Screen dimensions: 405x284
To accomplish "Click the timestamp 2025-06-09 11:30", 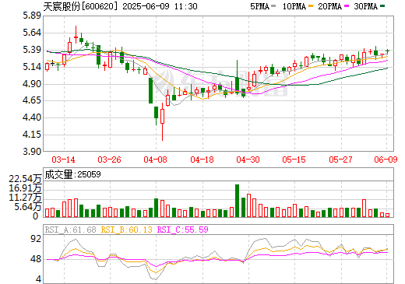I will [160, 6].
